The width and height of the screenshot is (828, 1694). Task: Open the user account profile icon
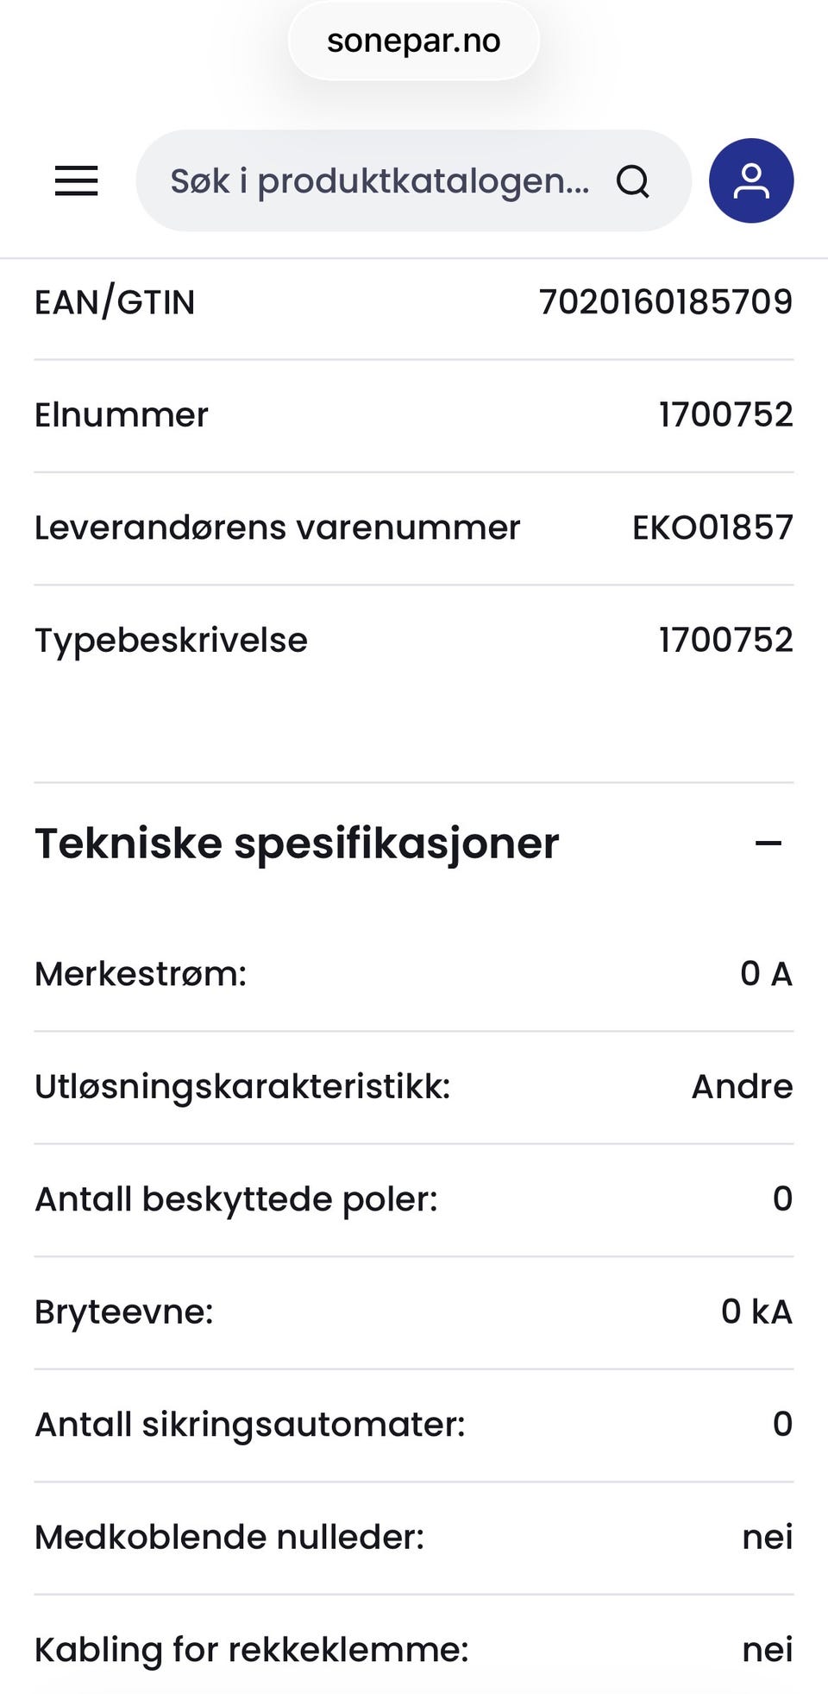pos(751,180)
